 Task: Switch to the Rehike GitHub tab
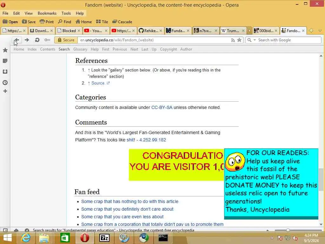[x=150, y=30]
